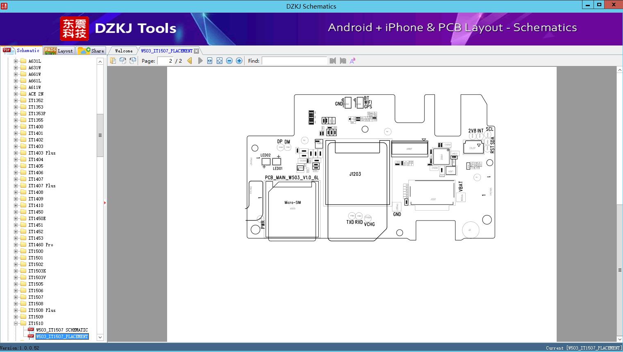Click the Micro-SIM slot on board

point(292,202)
